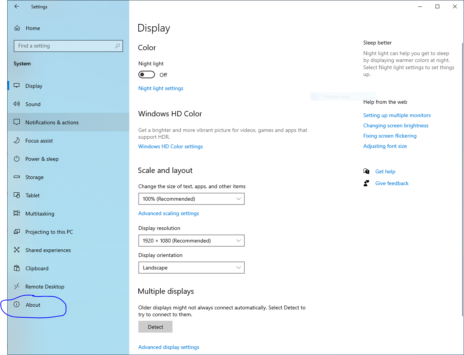Click the Give feedback person icon
The width and height of the screenshot is (464, 355).
tap(366, 183)
